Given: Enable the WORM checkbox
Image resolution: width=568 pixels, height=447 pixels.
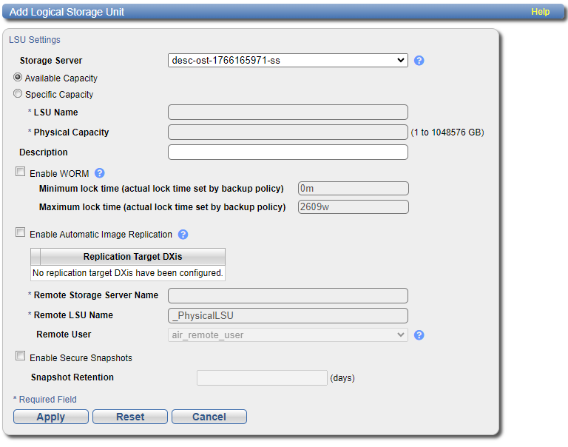Looking at the screenshot, I should [x=21, y=172].
